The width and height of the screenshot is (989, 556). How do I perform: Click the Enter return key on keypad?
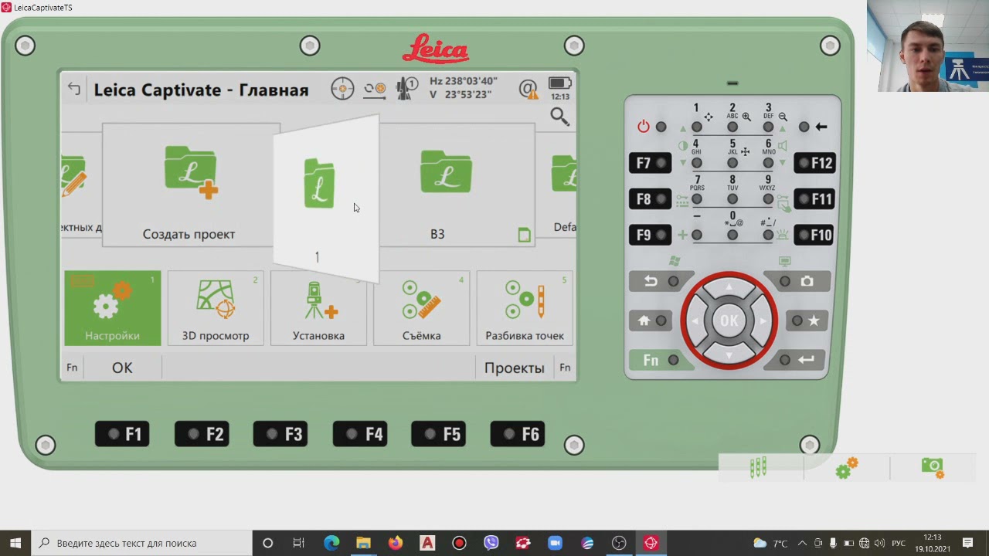coord(796,360)
